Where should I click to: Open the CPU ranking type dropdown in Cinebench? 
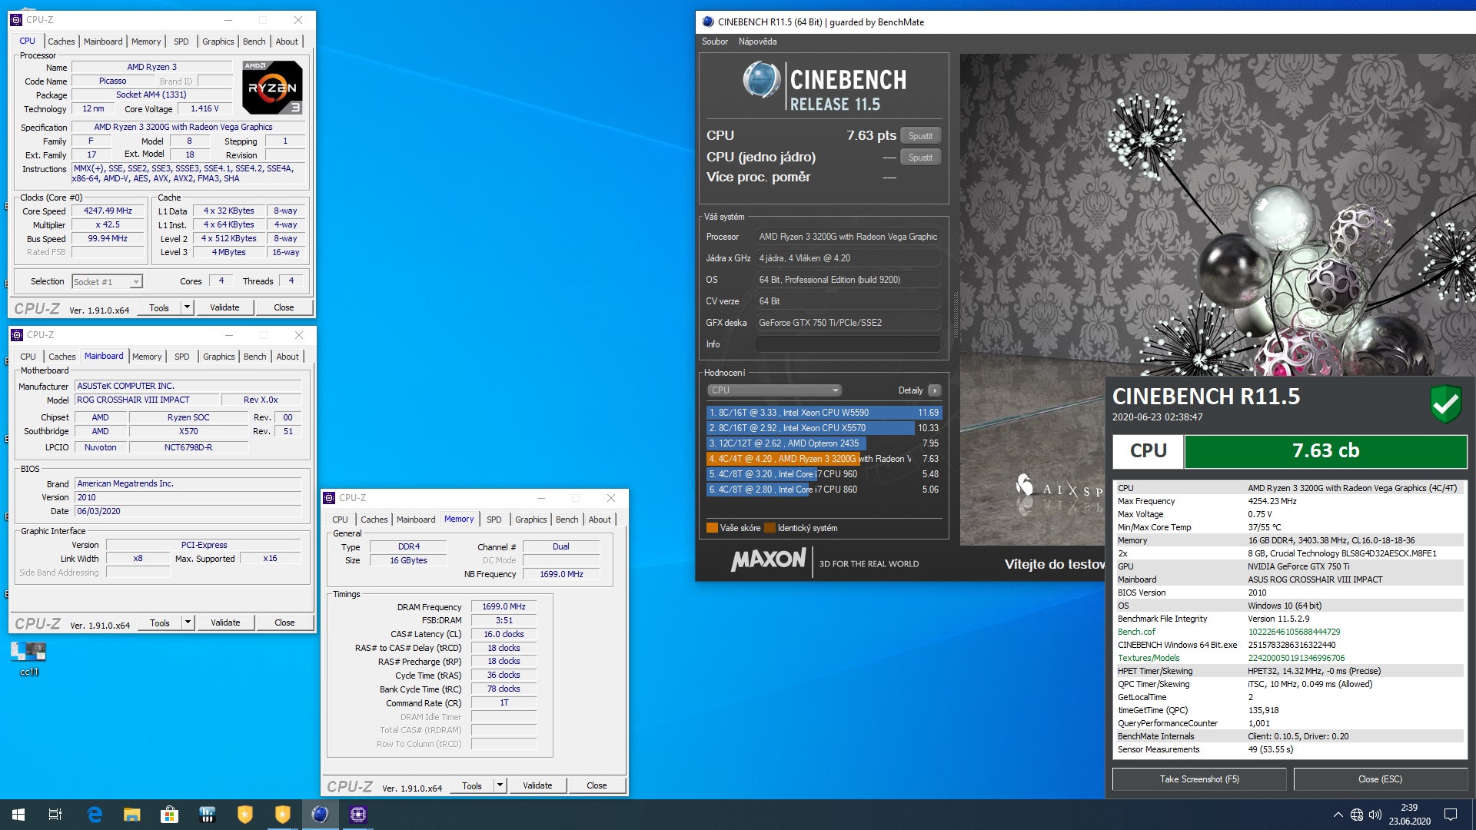tap(775, 390)
